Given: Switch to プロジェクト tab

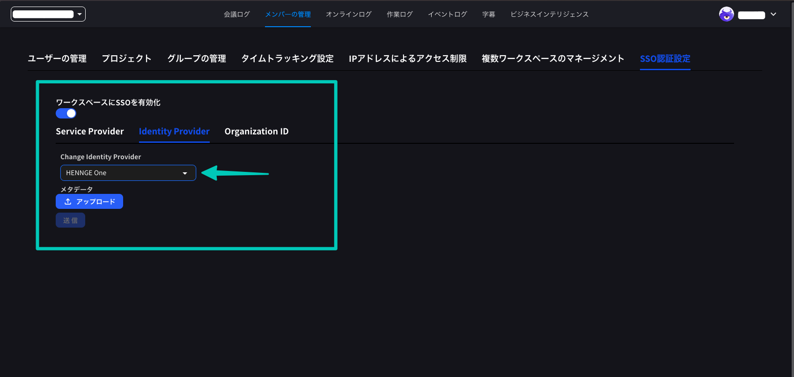Looking at the screenshot, I should click(x=127, y=59).
